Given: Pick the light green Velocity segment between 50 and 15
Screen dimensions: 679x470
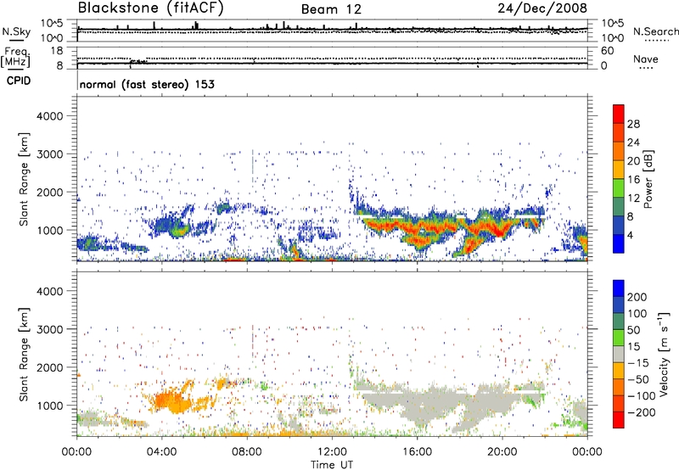Looking at the screenshot, I should point(619,338).
